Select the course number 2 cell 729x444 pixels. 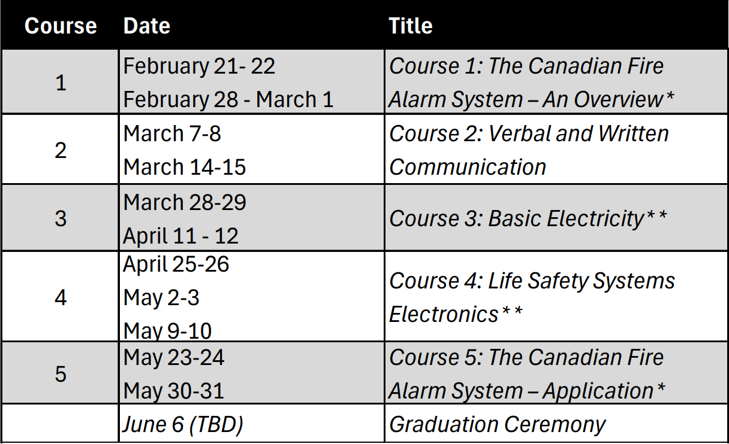[61, 150]
